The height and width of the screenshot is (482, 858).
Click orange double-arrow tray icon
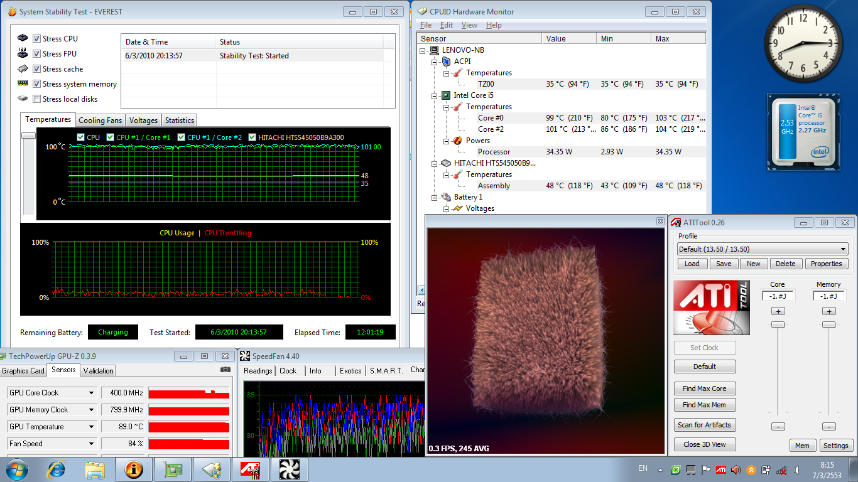751,469
